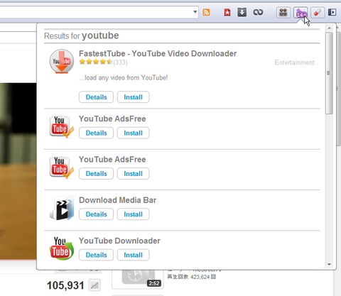Click FastestTube extension logo icon
This screenshot has width=341, height=296.
[62, 61]
